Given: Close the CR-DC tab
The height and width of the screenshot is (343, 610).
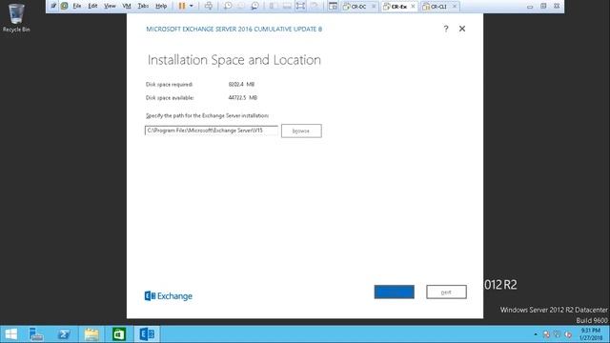Looking at the screenshot, I should pos(374,7).
